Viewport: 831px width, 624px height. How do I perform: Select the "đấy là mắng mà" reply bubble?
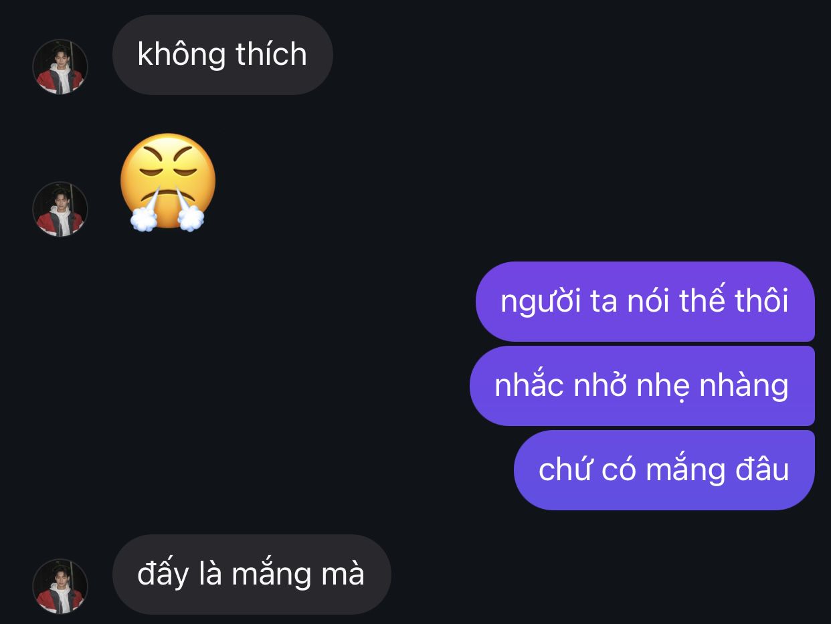tap(252, 575)
